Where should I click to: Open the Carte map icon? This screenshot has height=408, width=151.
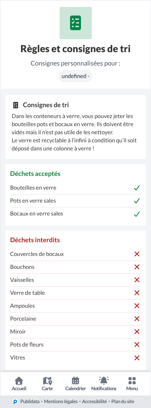click(47, 381)
